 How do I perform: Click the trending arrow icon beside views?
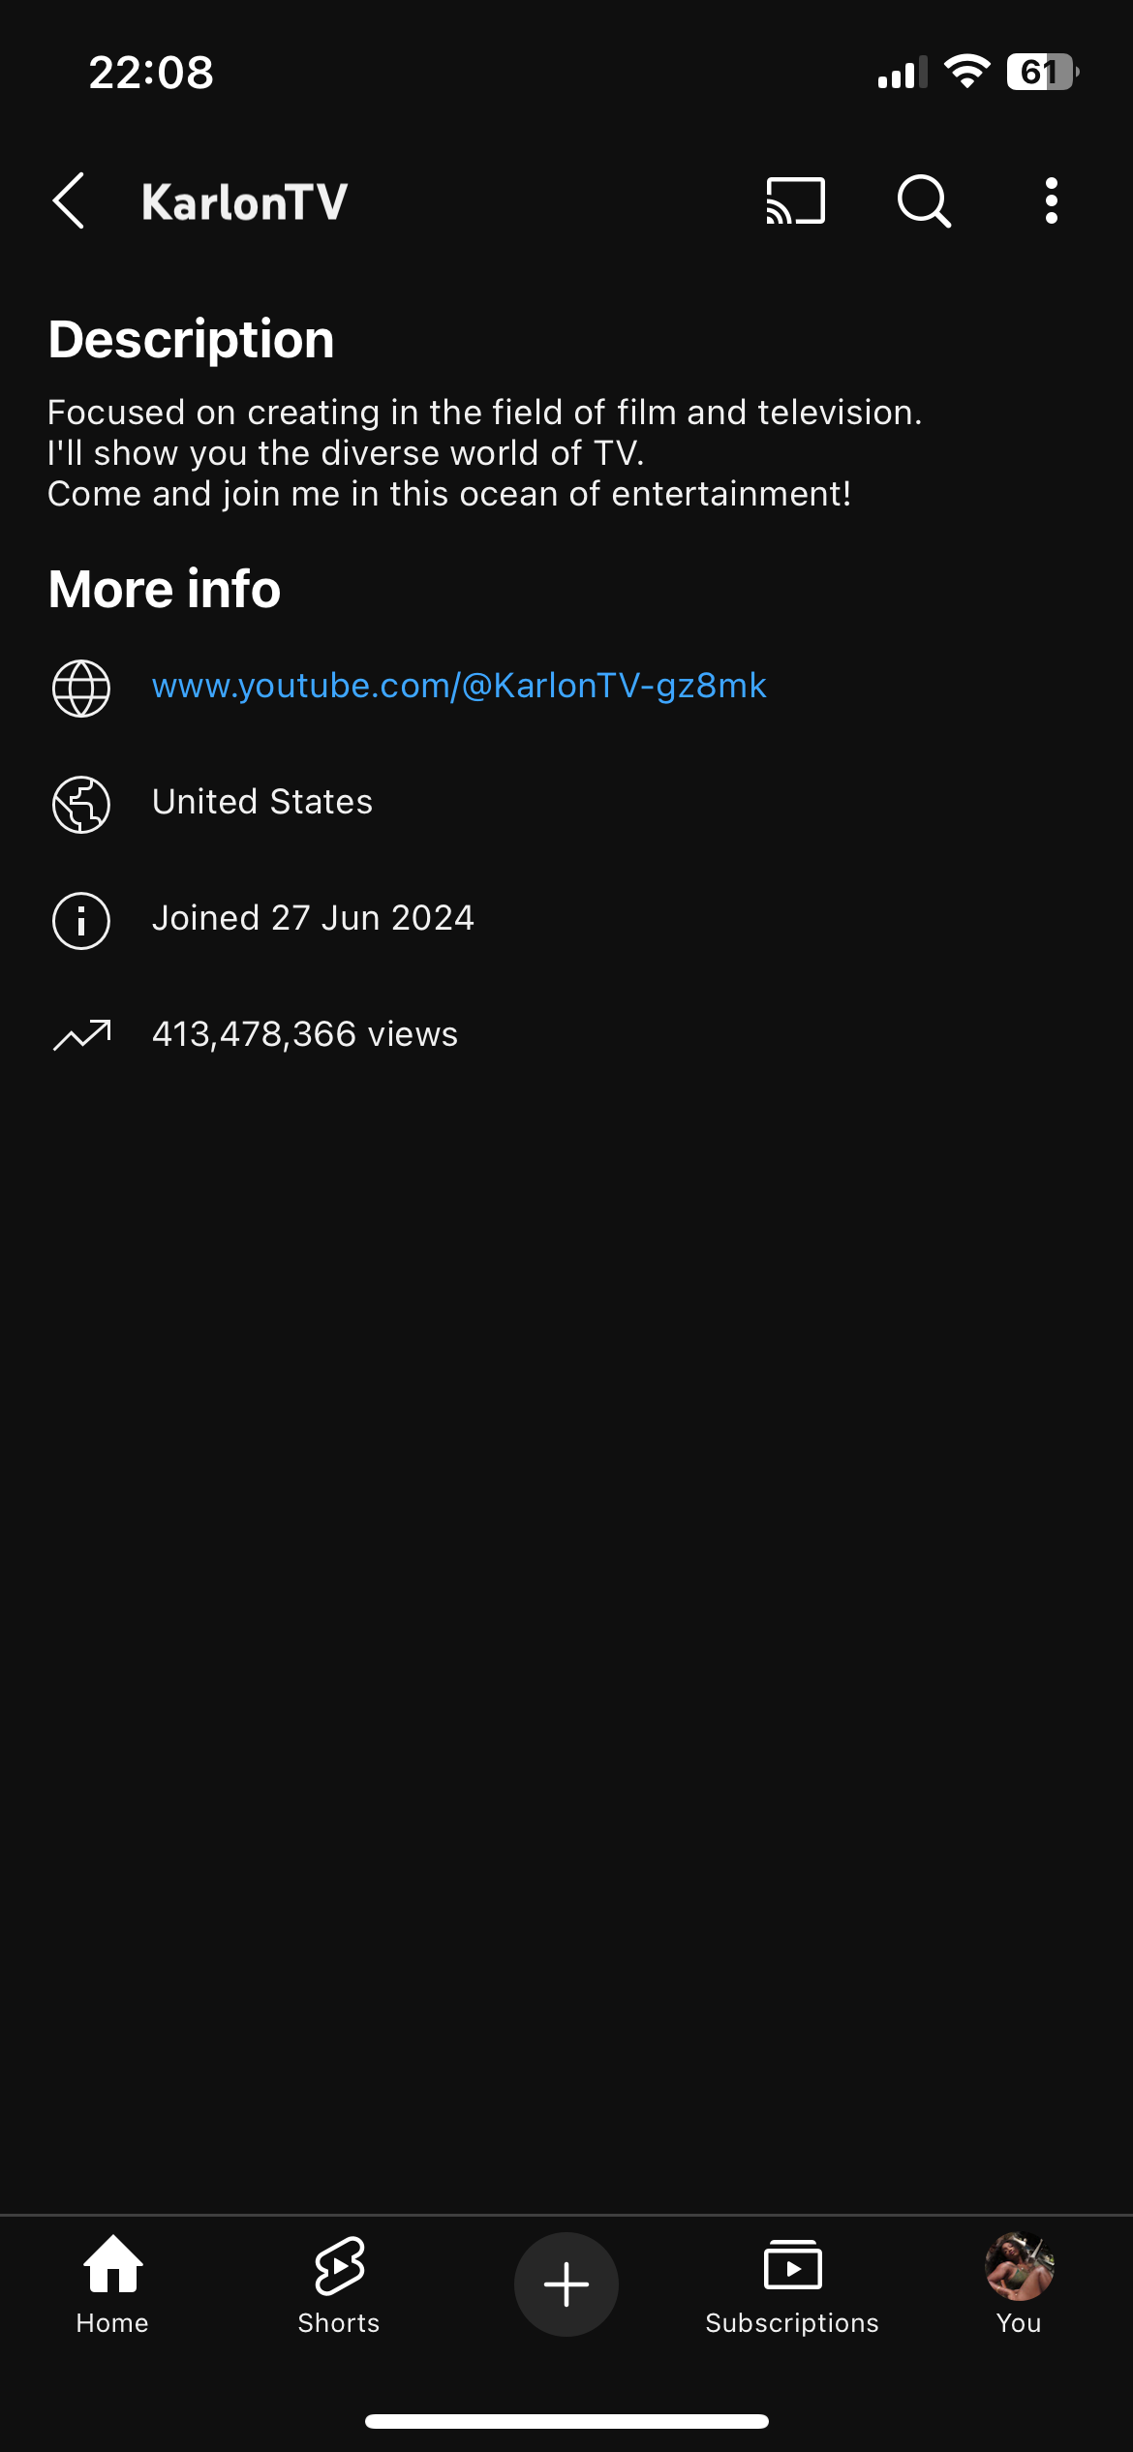(x=81, y=1034)
